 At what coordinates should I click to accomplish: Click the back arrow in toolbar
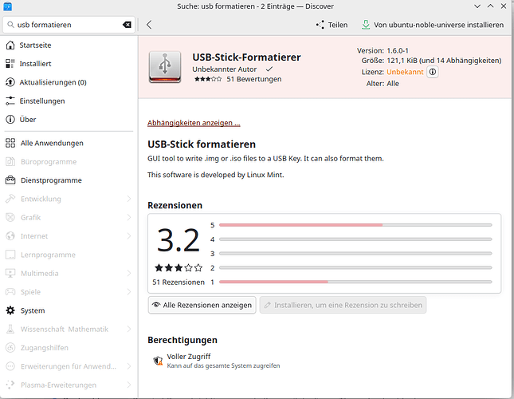pyautogui.click(x=149, y=25)
